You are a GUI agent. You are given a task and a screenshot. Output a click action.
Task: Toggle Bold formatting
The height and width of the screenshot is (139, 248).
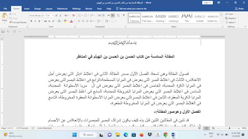[31, 21]
